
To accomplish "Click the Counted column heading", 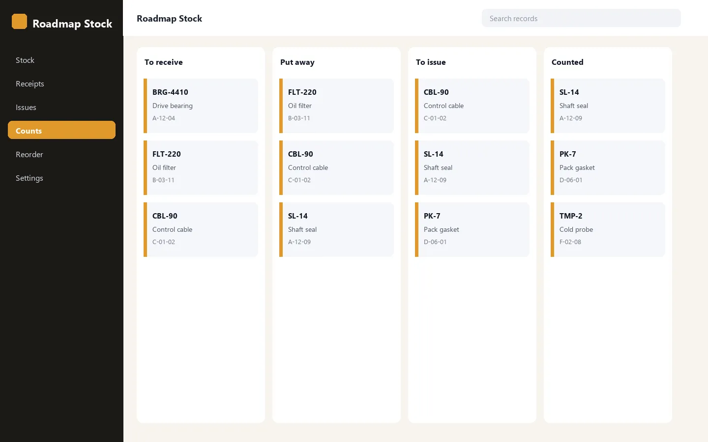I will pos(567,62).
